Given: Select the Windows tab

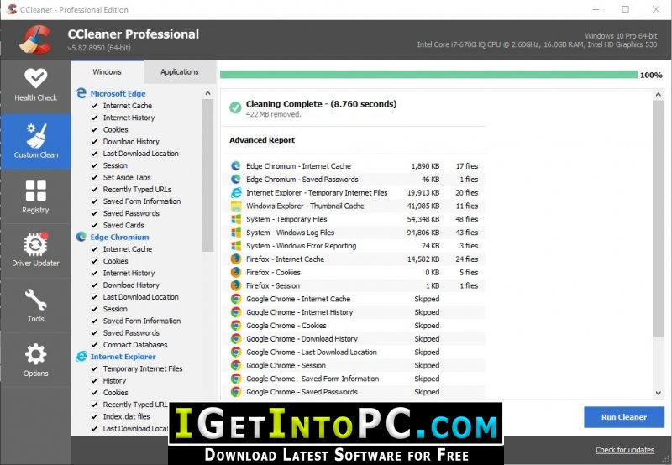Looking at the screenshot, I should [x=107, y=72].
